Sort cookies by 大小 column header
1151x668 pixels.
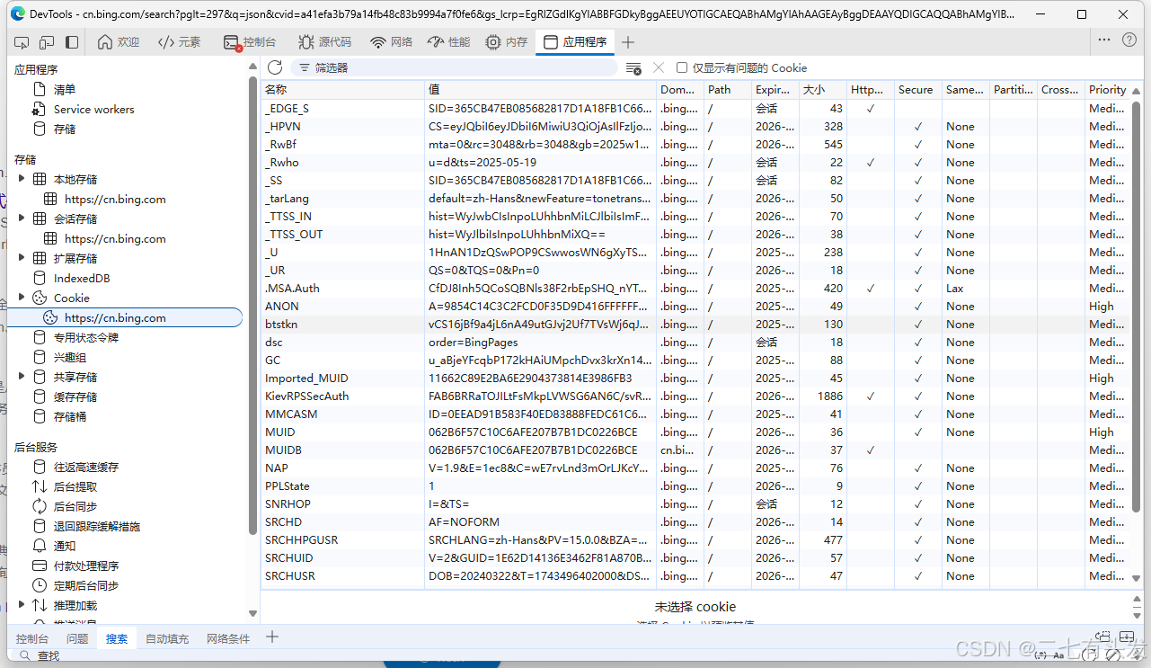[x=823, y=89]
